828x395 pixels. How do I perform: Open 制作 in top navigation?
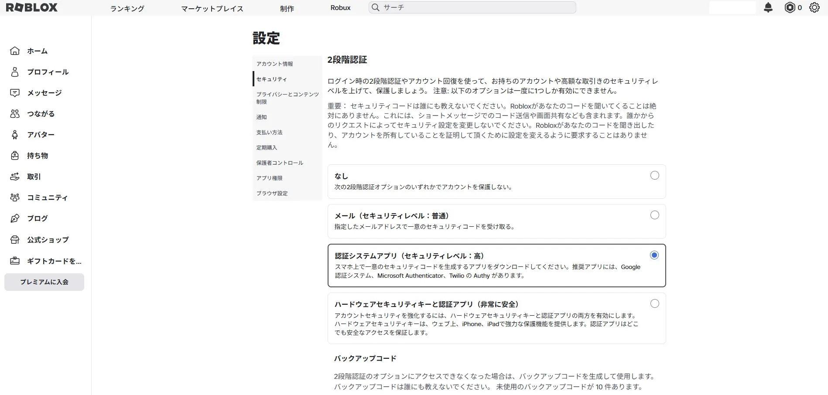(287, 8)
